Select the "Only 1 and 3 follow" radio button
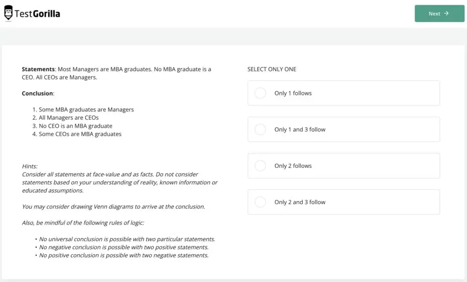This screenshot has width=467, height=282. (x=260, y=129)
